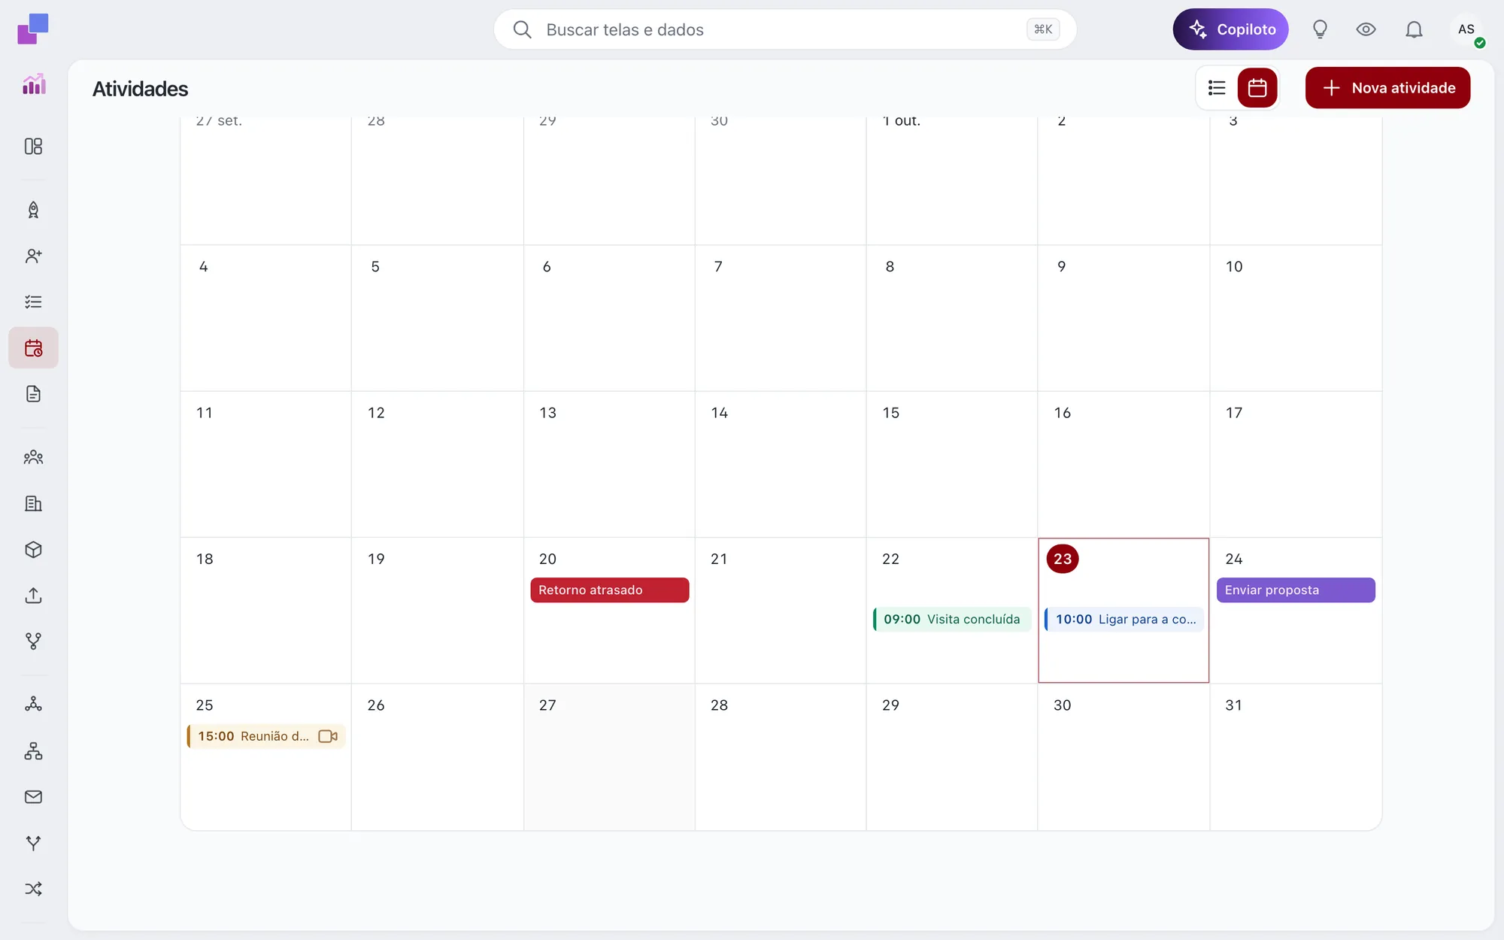This screenshot has height=940, width=1504.
Task: Focus the Buscar telas e dados search field
Action: [785, 29]
